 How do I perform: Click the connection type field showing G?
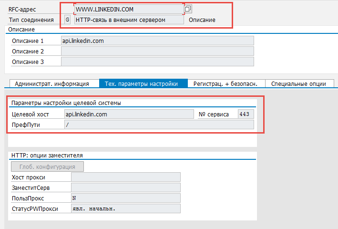(x=68, y=20)
